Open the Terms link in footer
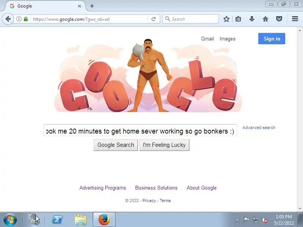The height and width of the screenshot is (227, 303). (x=165, y=201)
